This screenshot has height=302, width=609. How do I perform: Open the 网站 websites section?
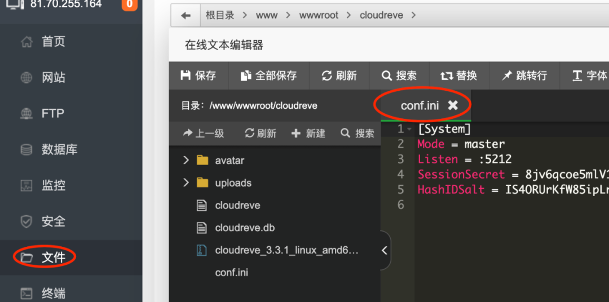53,78
